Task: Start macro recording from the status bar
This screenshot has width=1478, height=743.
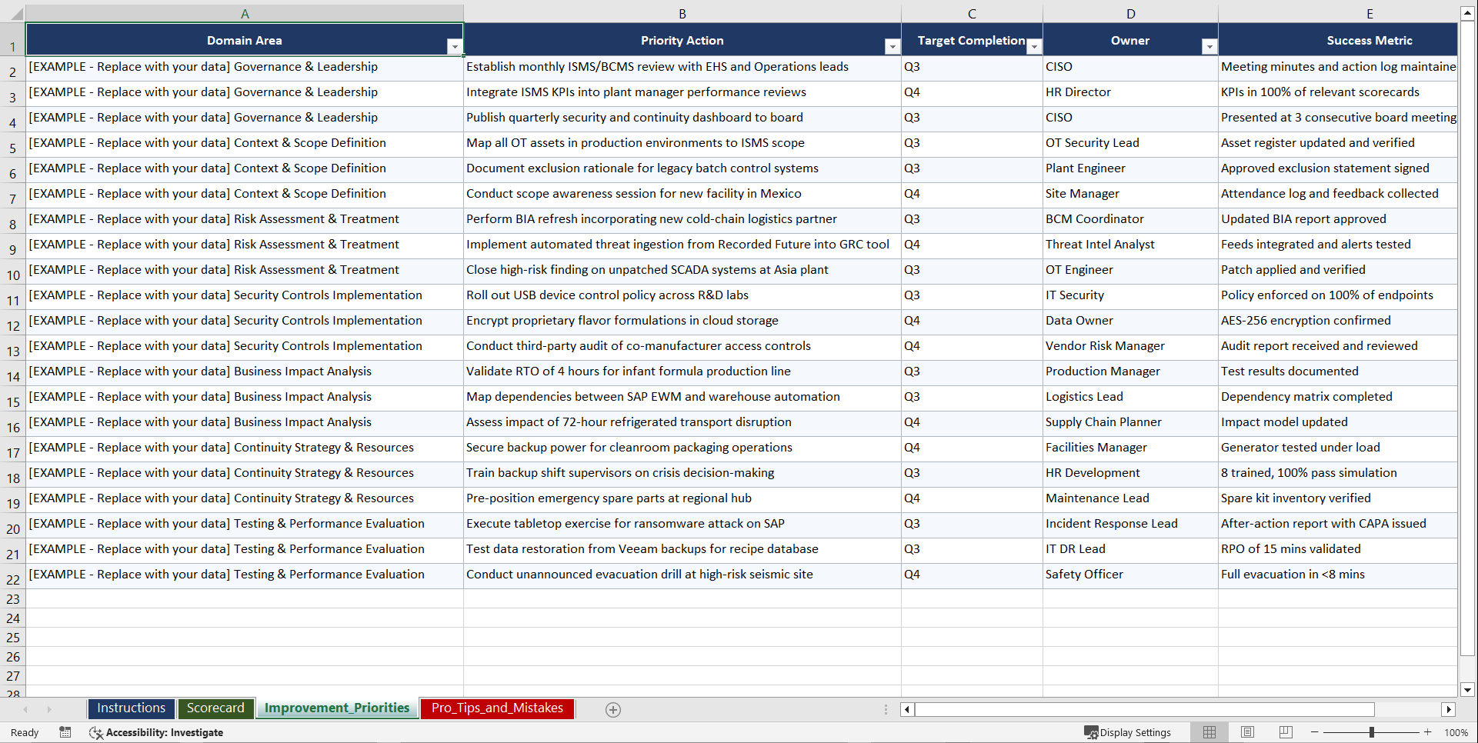Action: (65, 732)
